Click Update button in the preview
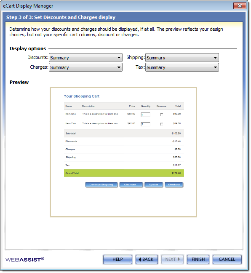 point(154,185)
